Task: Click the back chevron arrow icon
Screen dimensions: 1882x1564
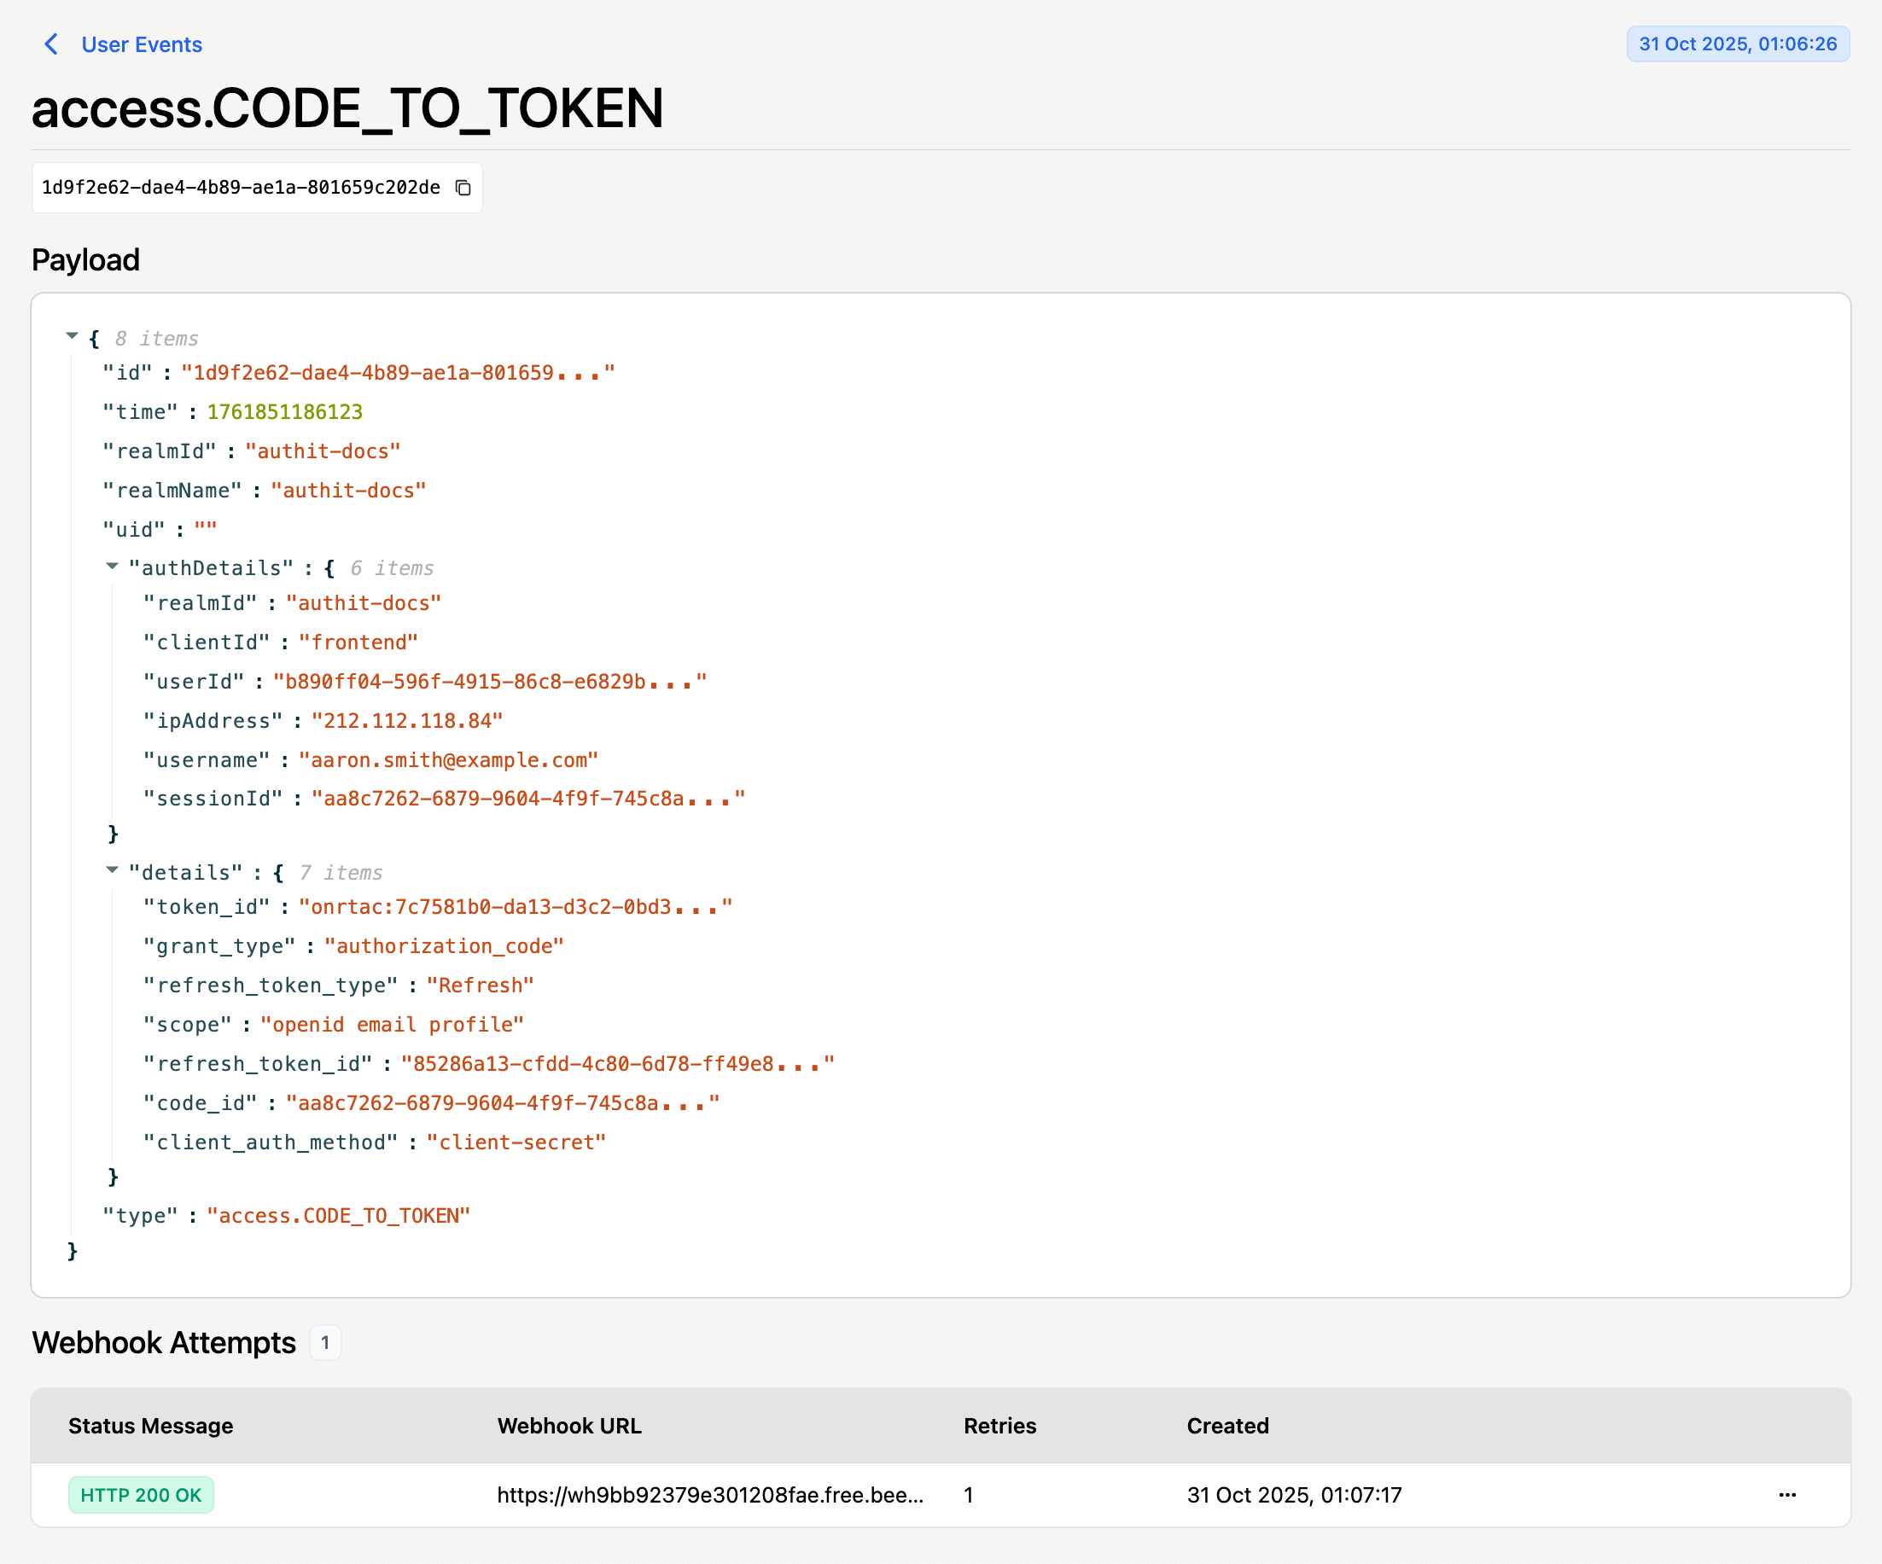Action: (51, 44)
